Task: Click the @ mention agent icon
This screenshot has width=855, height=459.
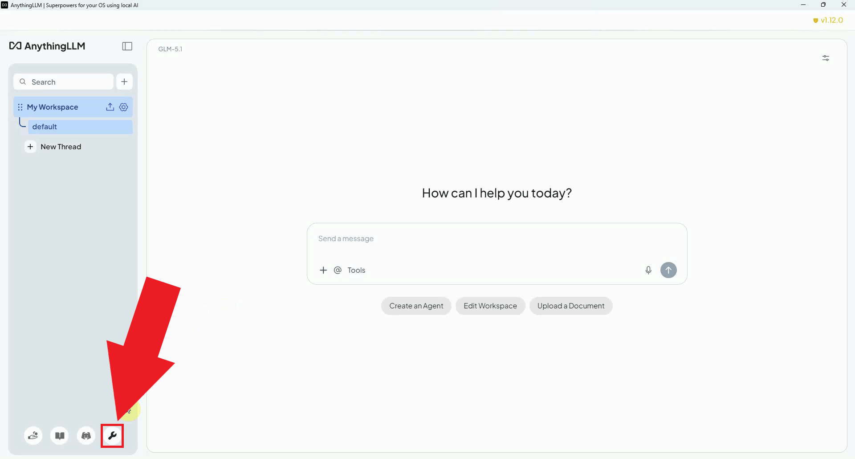Action: tap(338, 270)
